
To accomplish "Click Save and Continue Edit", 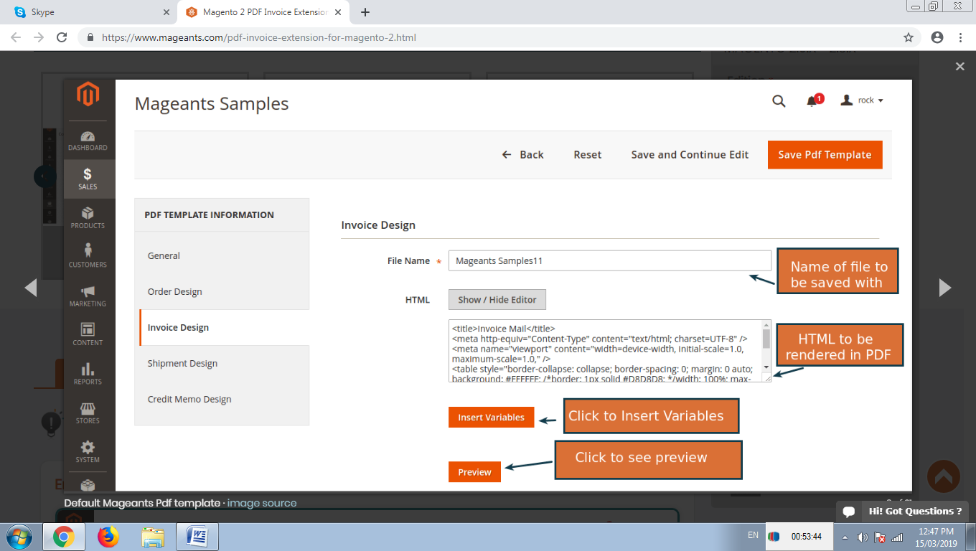I will [x=690, y=155].
